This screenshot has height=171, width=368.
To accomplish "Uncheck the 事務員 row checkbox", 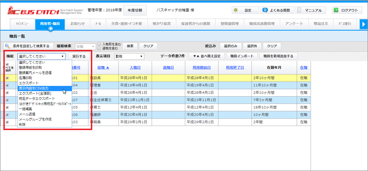I will (7, 122).
